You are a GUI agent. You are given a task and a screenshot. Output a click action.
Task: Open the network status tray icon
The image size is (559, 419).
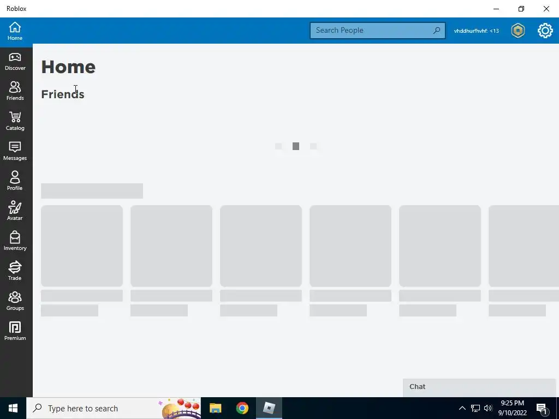click(x=475, y=408)
